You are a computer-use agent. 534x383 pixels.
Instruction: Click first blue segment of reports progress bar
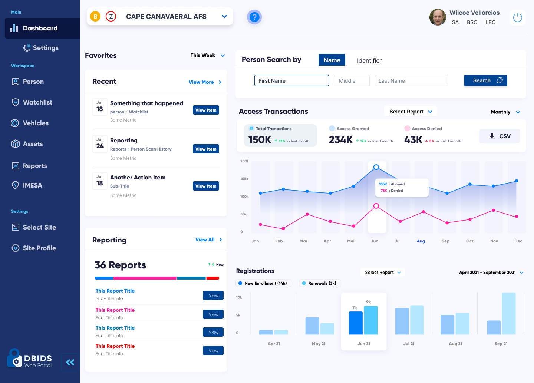(104, 278)
